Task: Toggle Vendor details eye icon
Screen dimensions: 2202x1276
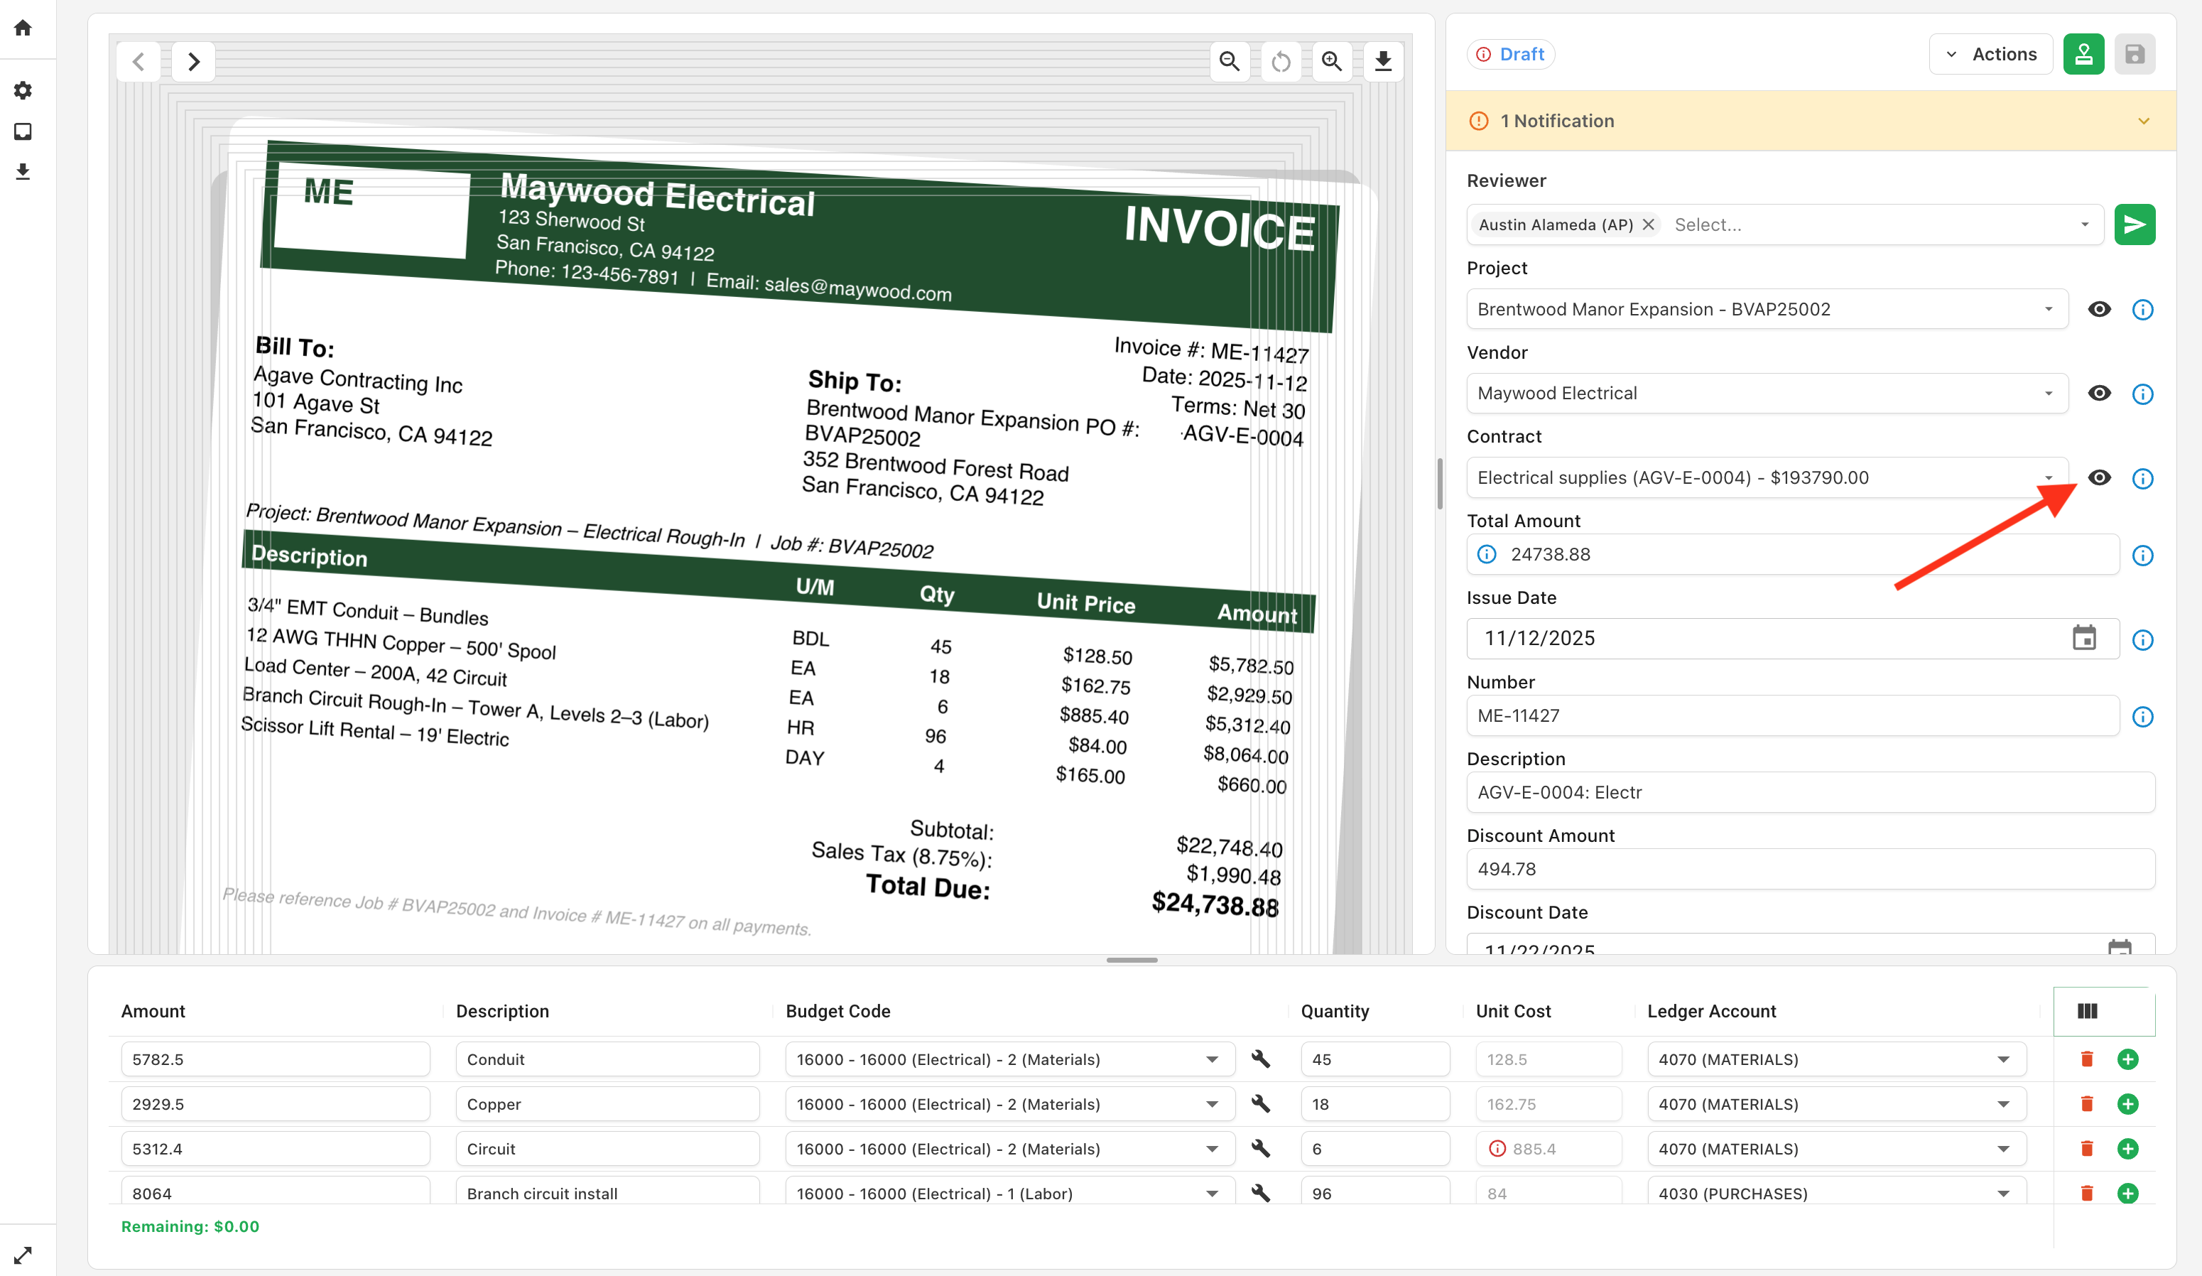Action: tap(2099, 394)
